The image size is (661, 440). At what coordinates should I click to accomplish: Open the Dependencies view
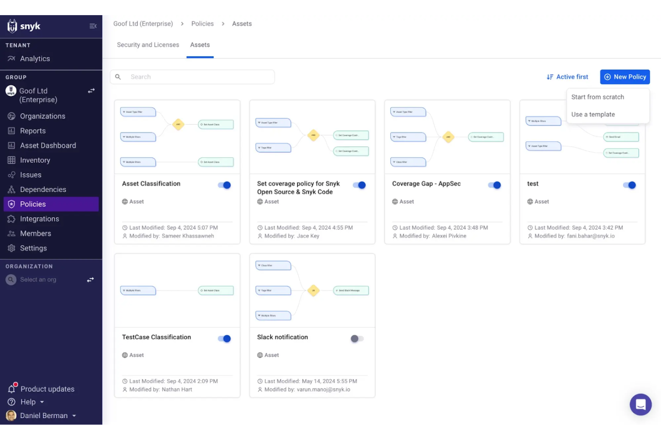pyautogui.click(x=43, y=189)
